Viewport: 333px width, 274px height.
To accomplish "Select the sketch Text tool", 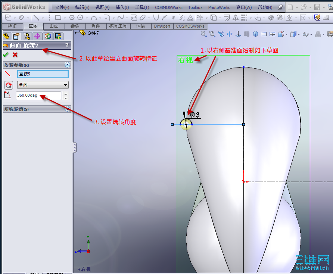I will (x=190, y=18).
